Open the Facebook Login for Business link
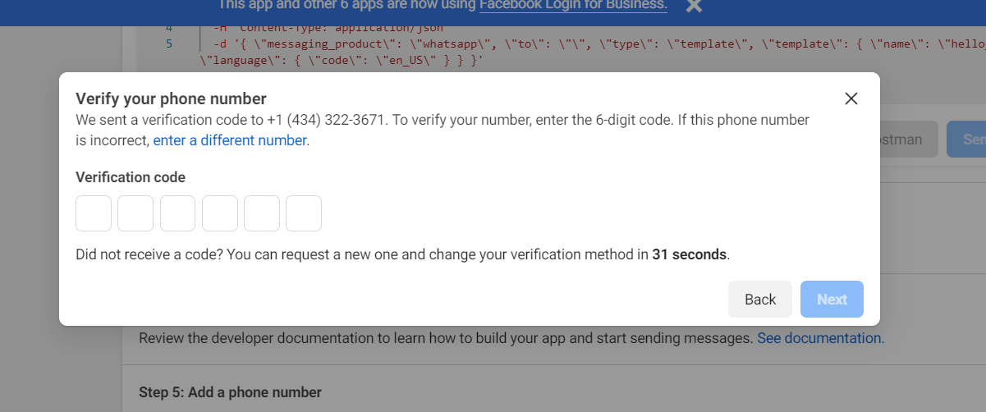 click(x=573, y=6)
